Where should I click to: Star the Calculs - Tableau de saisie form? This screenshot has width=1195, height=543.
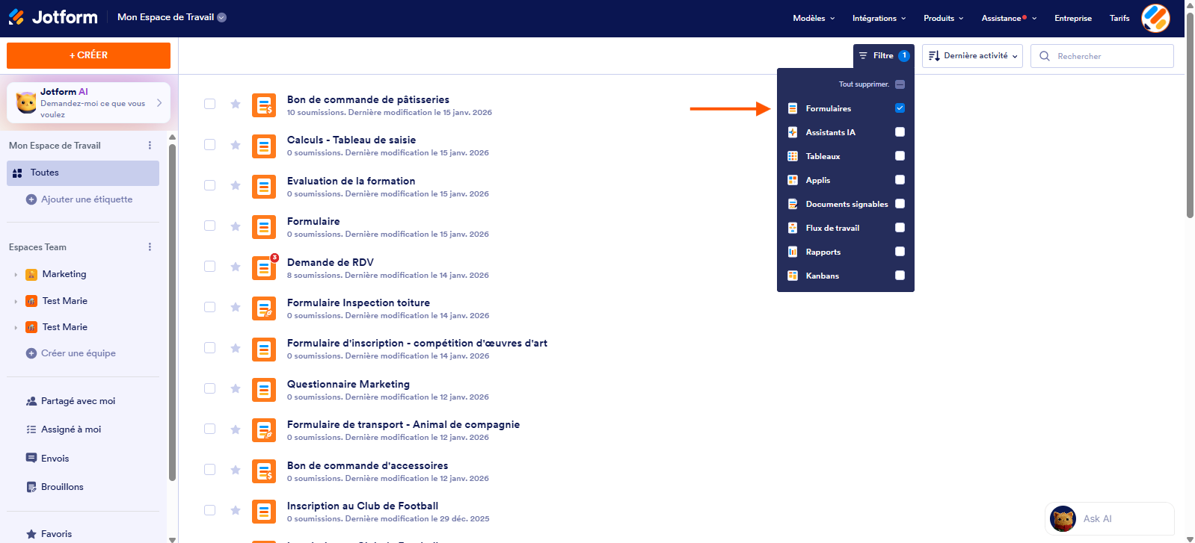click(236, 145)
